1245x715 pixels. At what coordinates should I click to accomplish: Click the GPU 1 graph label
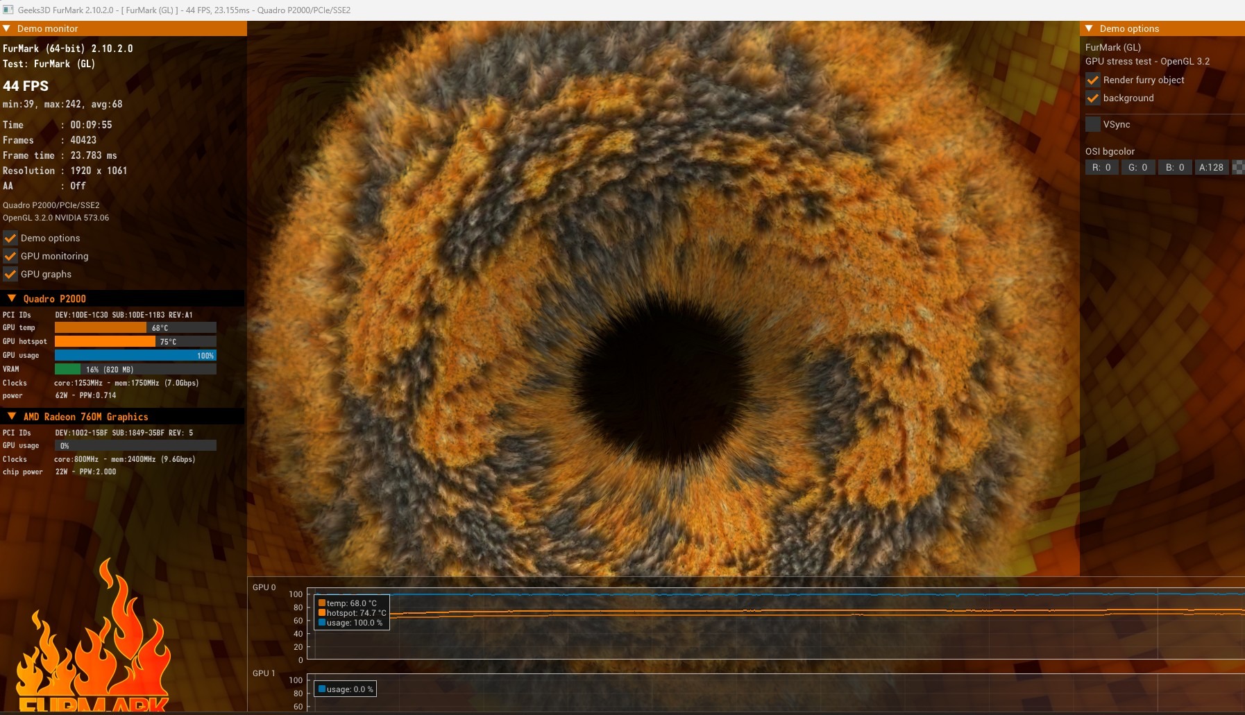[264, 673]
